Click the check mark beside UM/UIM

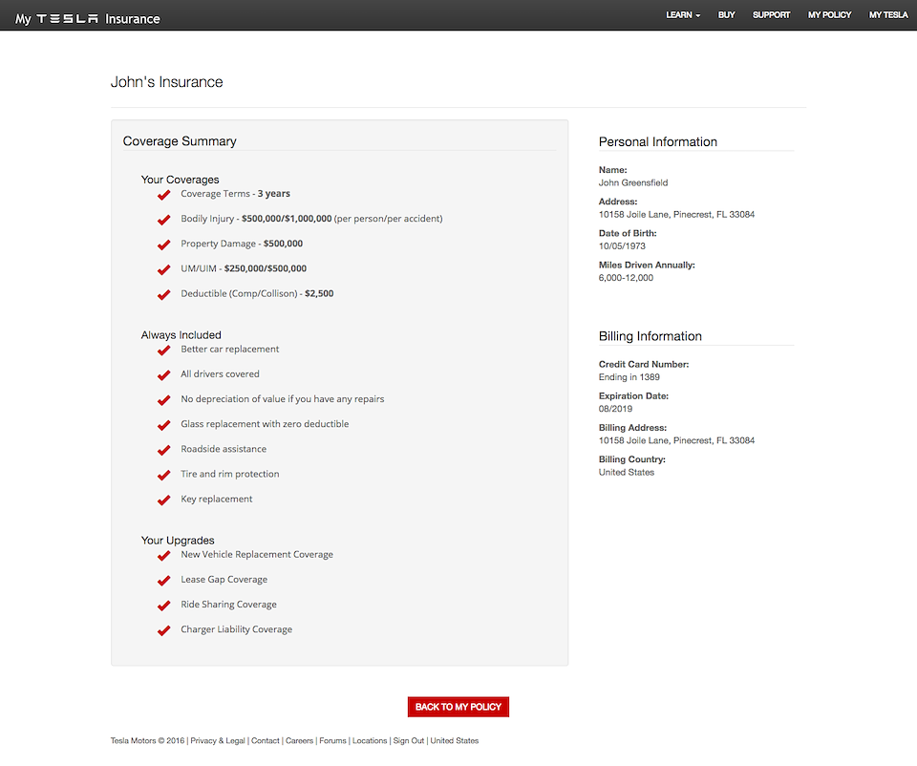pyautogui.click(x=163, y=270)
